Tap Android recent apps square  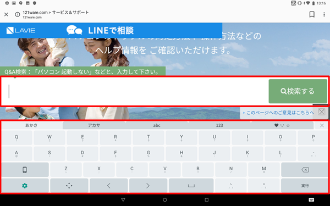[x=206, y=200]
